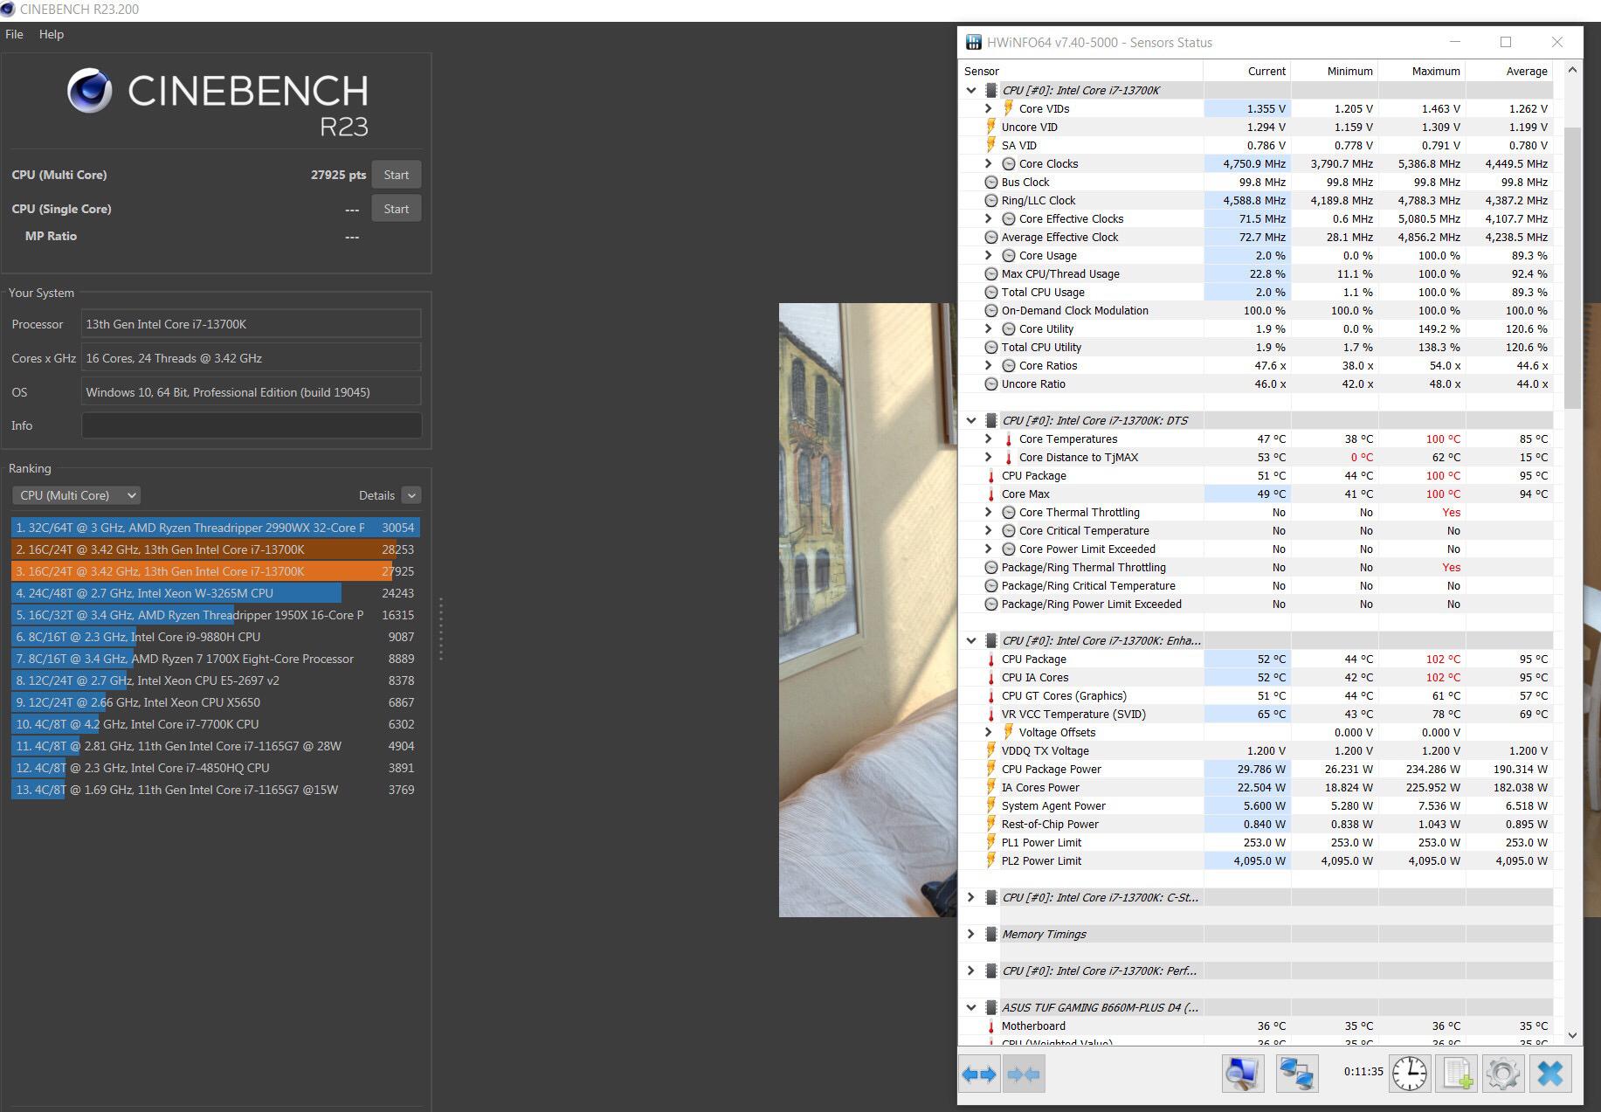Select the Intel Xeon W-3265M ranking entry
Image resolution: width=1601 pixels, height=1112 pixels.
[x=216, y=593]
